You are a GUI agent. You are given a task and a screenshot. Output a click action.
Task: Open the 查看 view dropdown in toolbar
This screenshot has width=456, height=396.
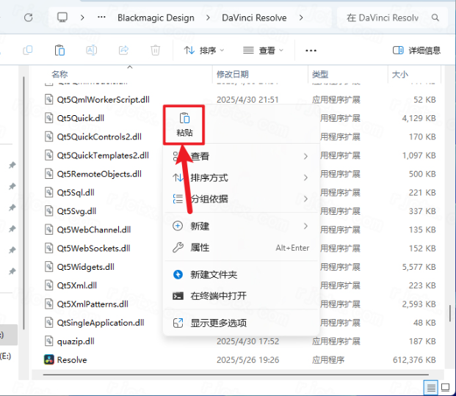[x=263, y=51]
